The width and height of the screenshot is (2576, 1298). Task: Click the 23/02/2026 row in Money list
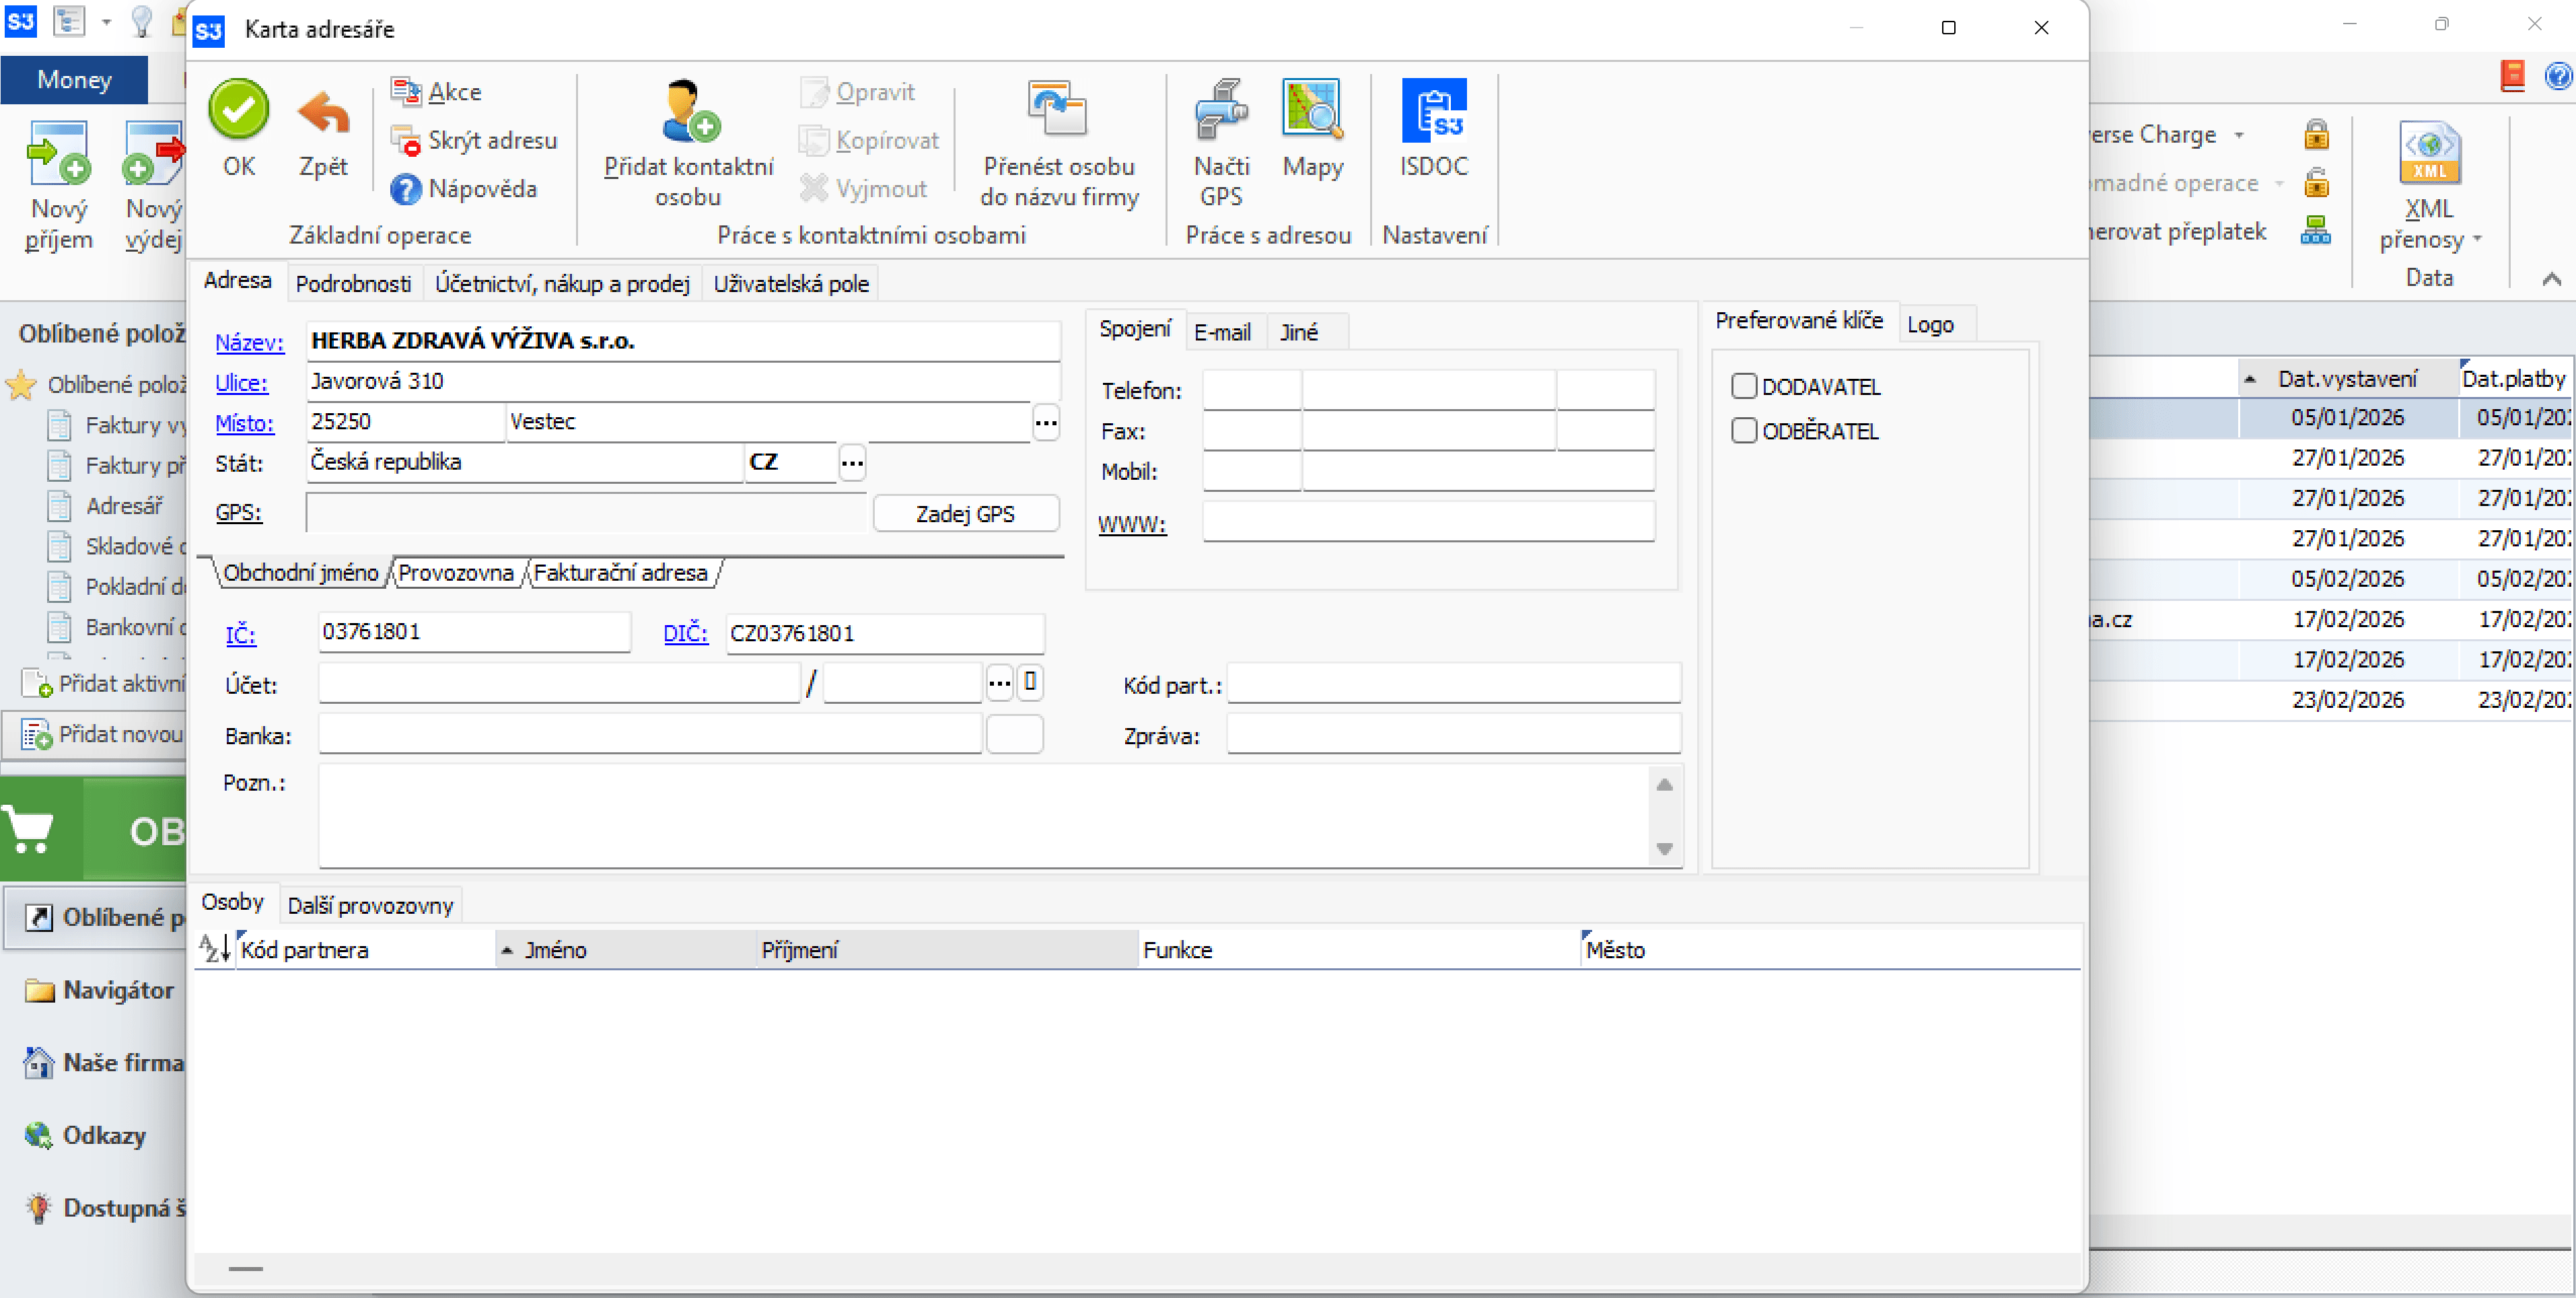(x=2330, y=699)
